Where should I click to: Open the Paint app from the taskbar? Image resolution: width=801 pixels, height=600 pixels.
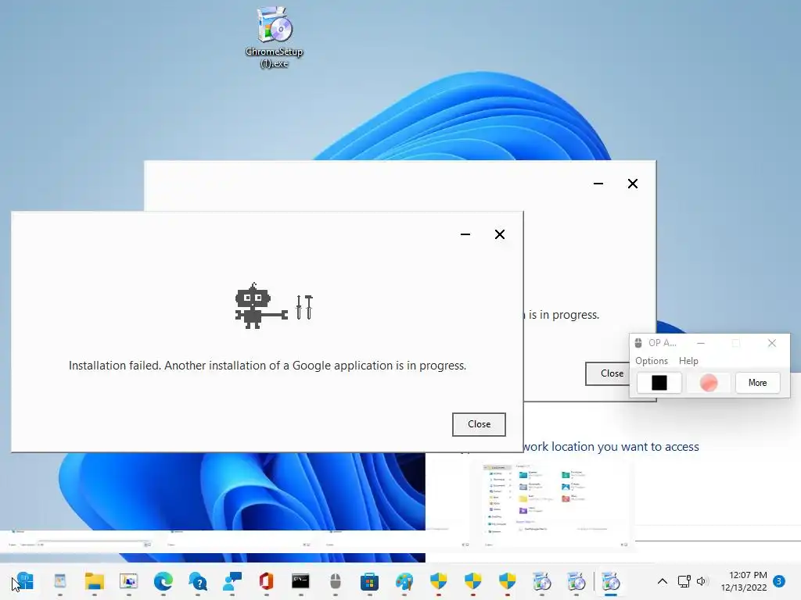click(x=404, y=581)
